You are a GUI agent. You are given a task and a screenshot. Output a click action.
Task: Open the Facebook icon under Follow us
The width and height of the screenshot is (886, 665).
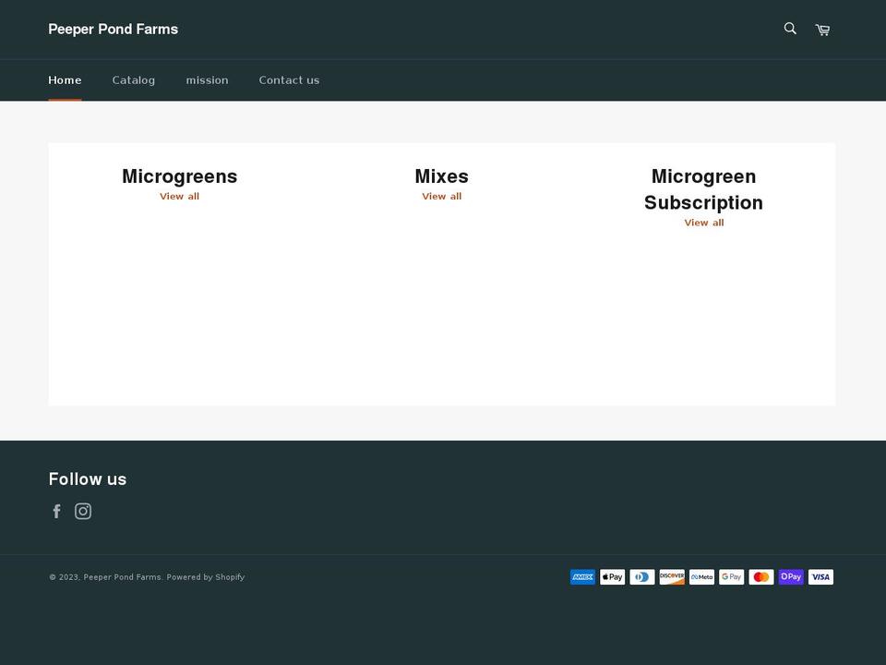(x=56, y=511)
